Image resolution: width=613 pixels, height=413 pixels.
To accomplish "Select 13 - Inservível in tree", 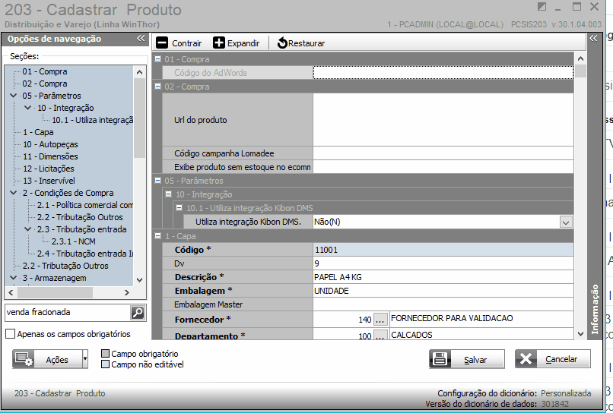I will [x=49, y=181].
